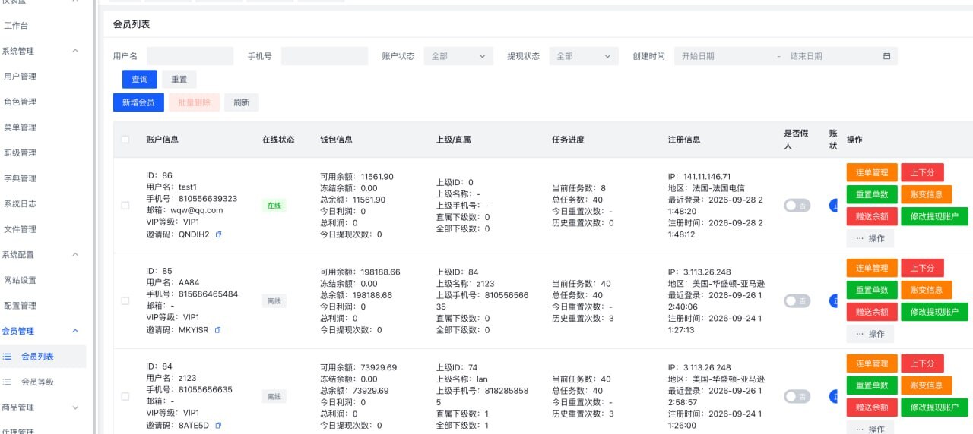Toggle the account status switch for AA84
This screenshot has width=973, height=434.
[x=834, y=301]
